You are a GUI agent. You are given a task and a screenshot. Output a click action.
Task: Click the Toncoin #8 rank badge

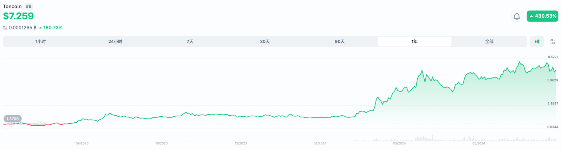click(29, 6)
